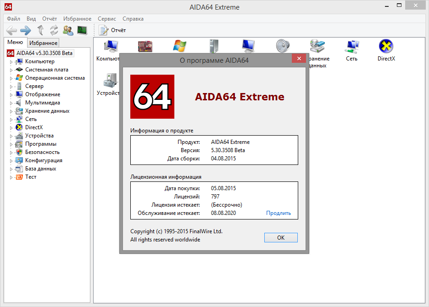Expand the Системная плата tree node

[x=11, y=70]
